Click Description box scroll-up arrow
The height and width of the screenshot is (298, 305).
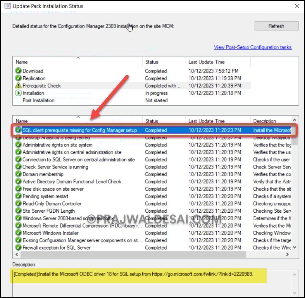click(x=295, y=275)
